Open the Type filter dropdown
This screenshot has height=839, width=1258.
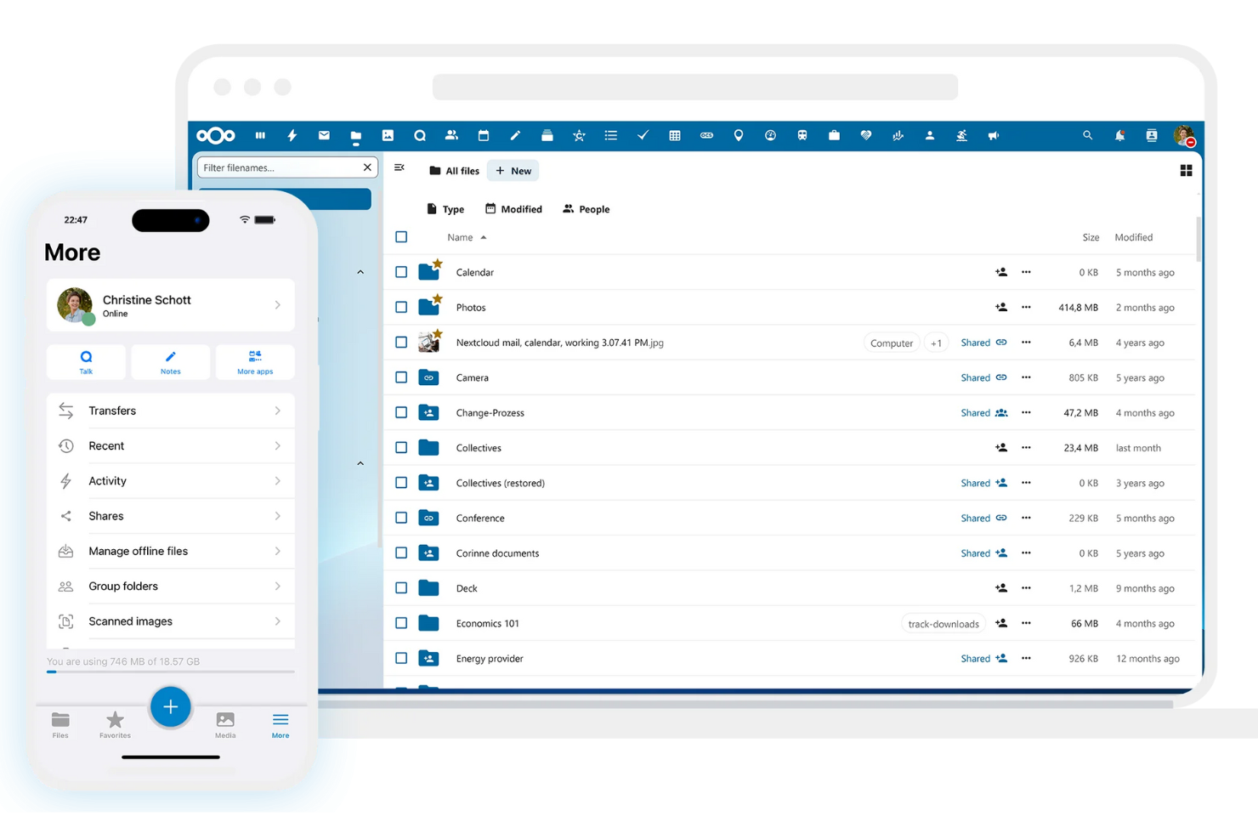[x=445, y=208]
